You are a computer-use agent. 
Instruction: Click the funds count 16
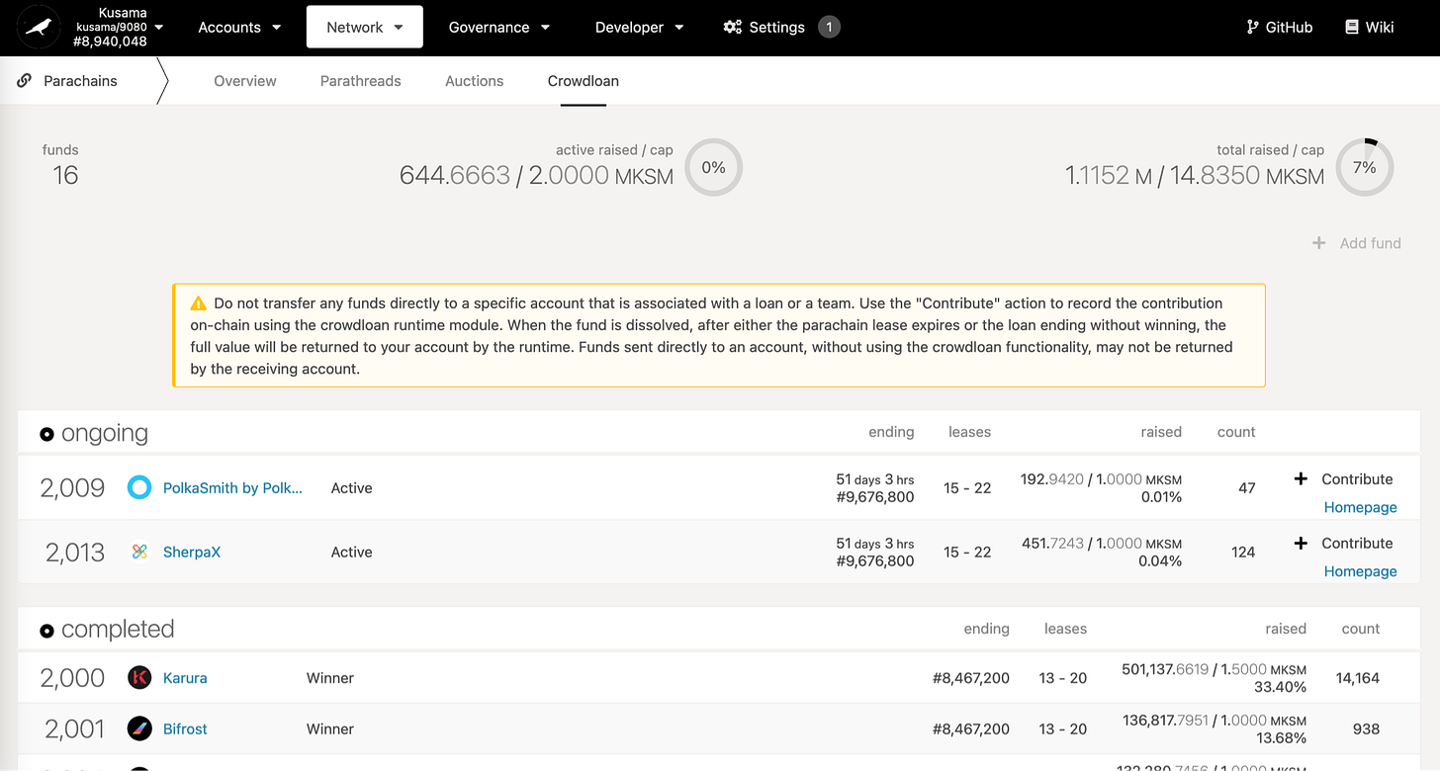(65, 176)
